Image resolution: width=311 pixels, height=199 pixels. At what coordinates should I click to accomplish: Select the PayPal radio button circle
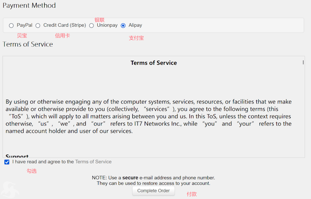click(11, 26)
